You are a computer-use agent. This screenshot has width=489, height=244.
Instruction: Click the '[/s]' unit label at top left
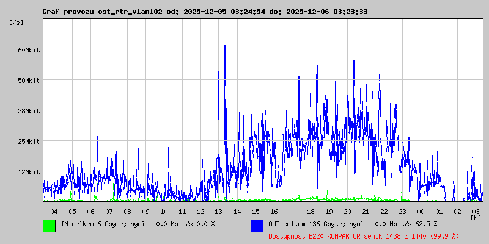(x=17, y=23)
